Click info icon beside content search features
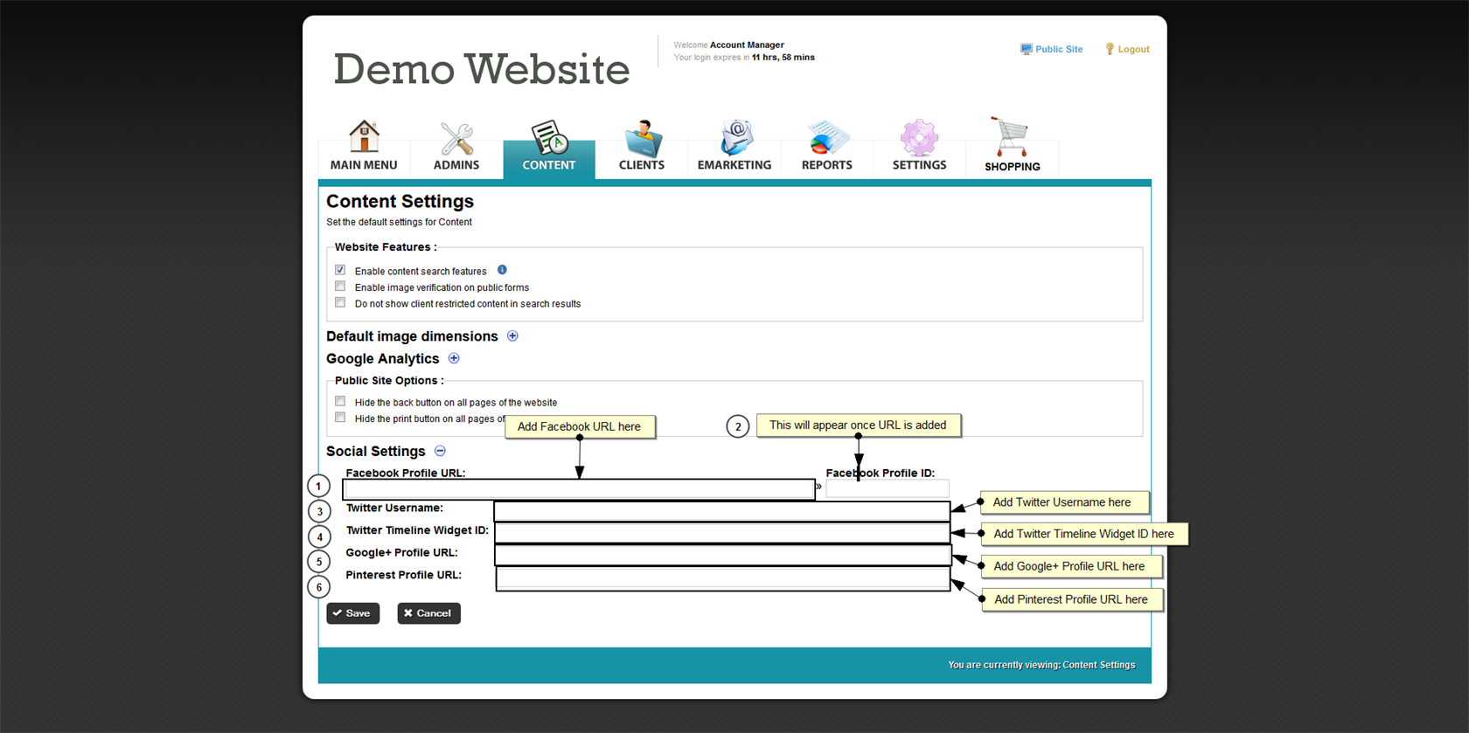Viewport: 1469px width, 733px height. 502,270
